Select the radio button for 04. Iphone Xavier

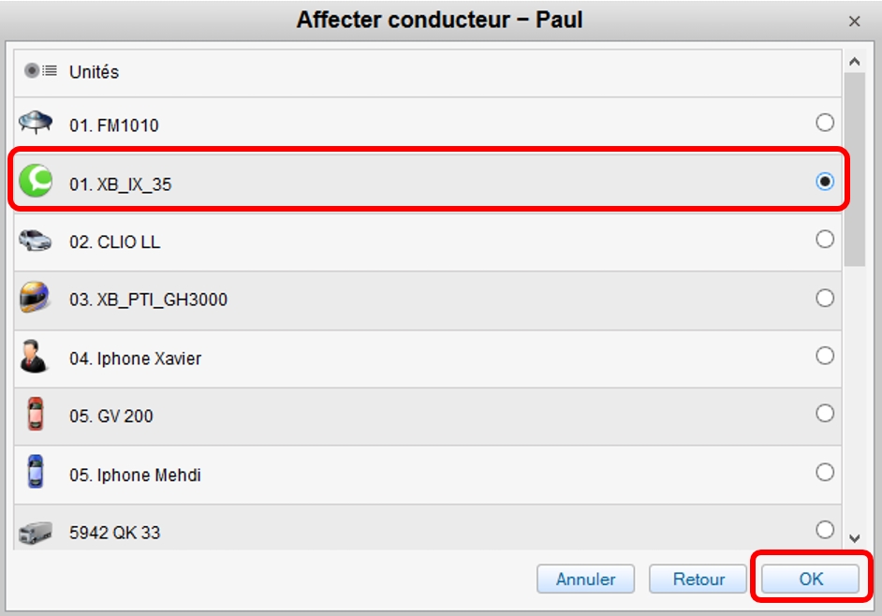click(x=825, y=356)
